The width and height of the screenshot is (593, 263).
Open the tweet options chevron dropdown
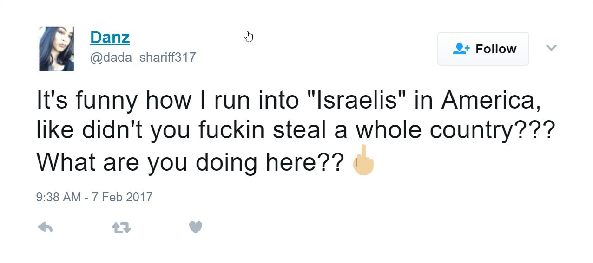[551, 48]
